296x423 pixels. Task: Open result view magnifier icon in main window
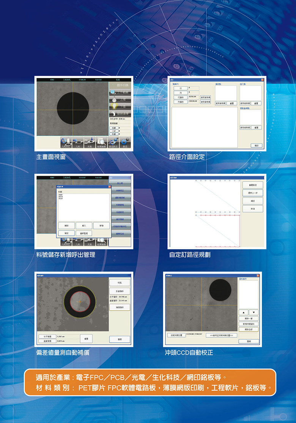tap(101, 142)
